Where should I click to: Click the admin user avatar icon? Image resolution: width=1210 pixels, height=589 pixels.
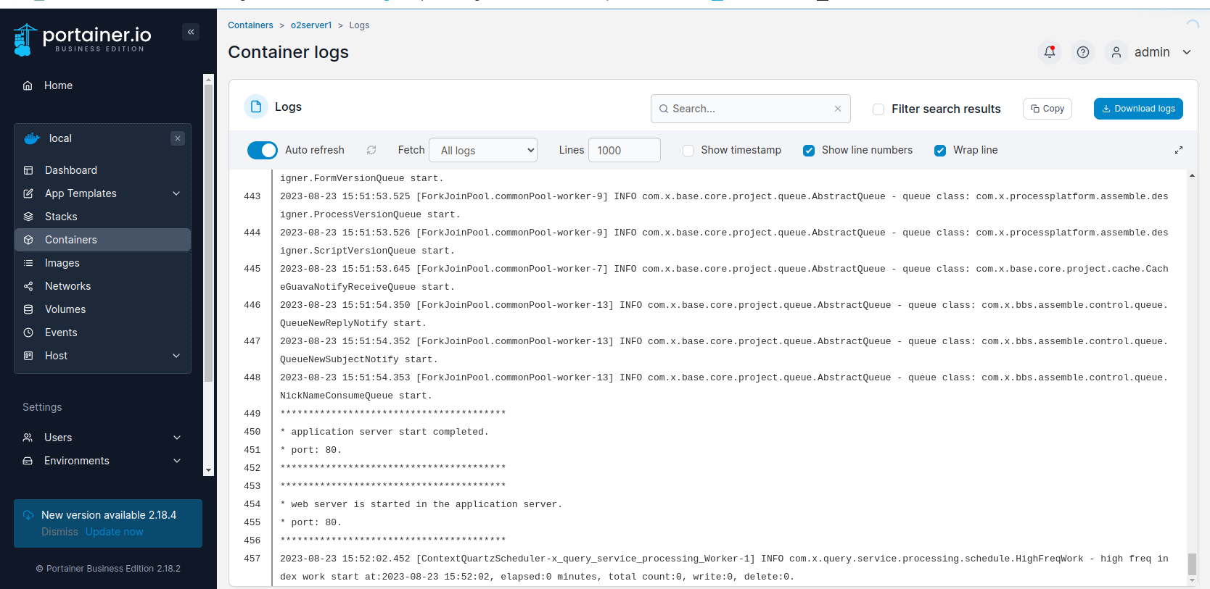tap(1116, 52)
